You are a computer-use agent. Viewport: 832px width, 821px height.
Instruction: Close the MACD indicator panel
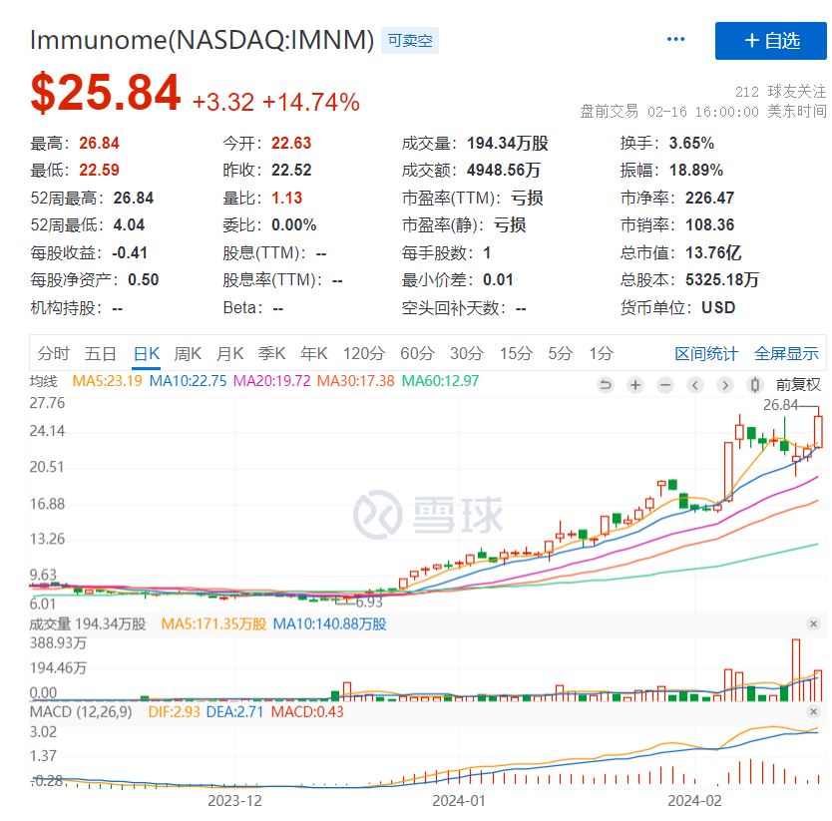coord(814,711)
